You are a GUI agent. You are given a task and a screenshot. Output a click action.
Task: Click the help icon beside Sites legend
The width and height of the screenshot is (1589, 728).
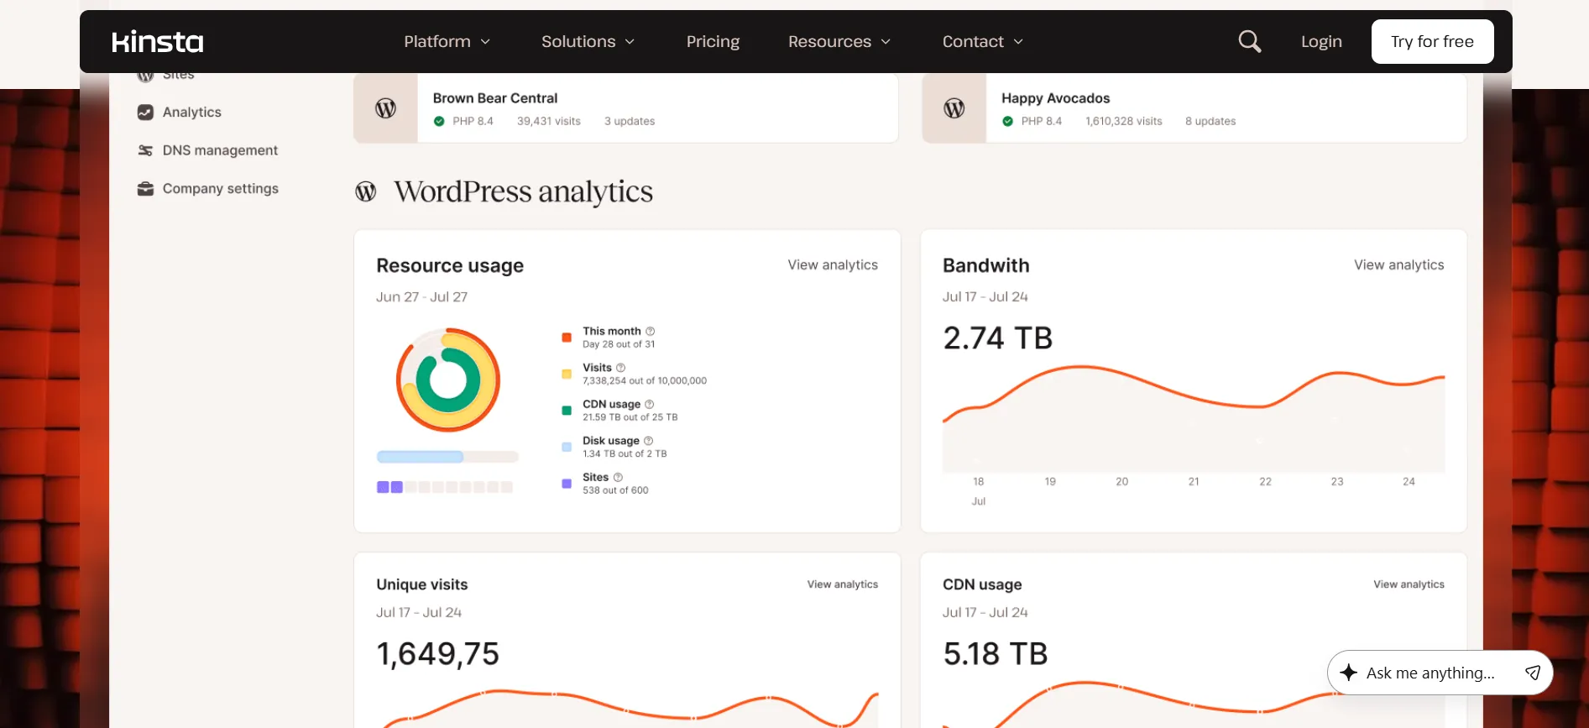click(618, 477)
